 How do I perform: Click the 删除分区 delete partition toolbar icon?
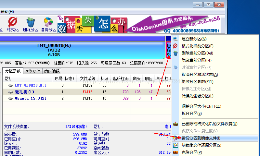point(31,24)
